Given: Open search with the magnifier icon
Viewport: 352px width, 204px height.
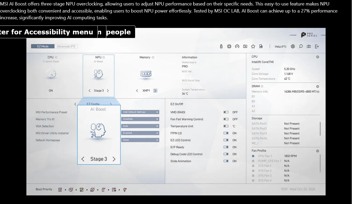Looking at the screenshot, I should pyautogui.click(x=301, y=46).
